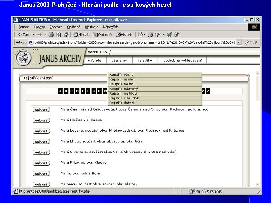The width and height of the screenshot is (271, 203).
Task: Click letter D in the alphabet bar
Action: pyautogui.click(x=77, y=91)
